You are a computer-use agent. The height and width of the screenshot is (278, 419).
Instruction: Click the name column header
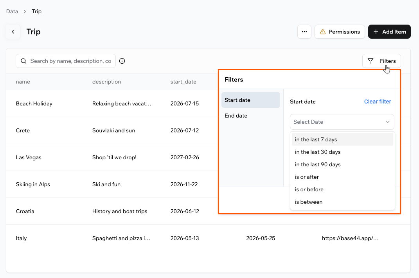click(x=23, y=82)
